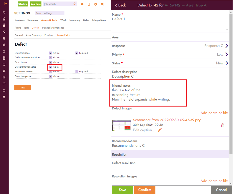Click green Save button in defect panel
Image resolution: width=233 pixels, height=194 pixels.
click(123, 190)
